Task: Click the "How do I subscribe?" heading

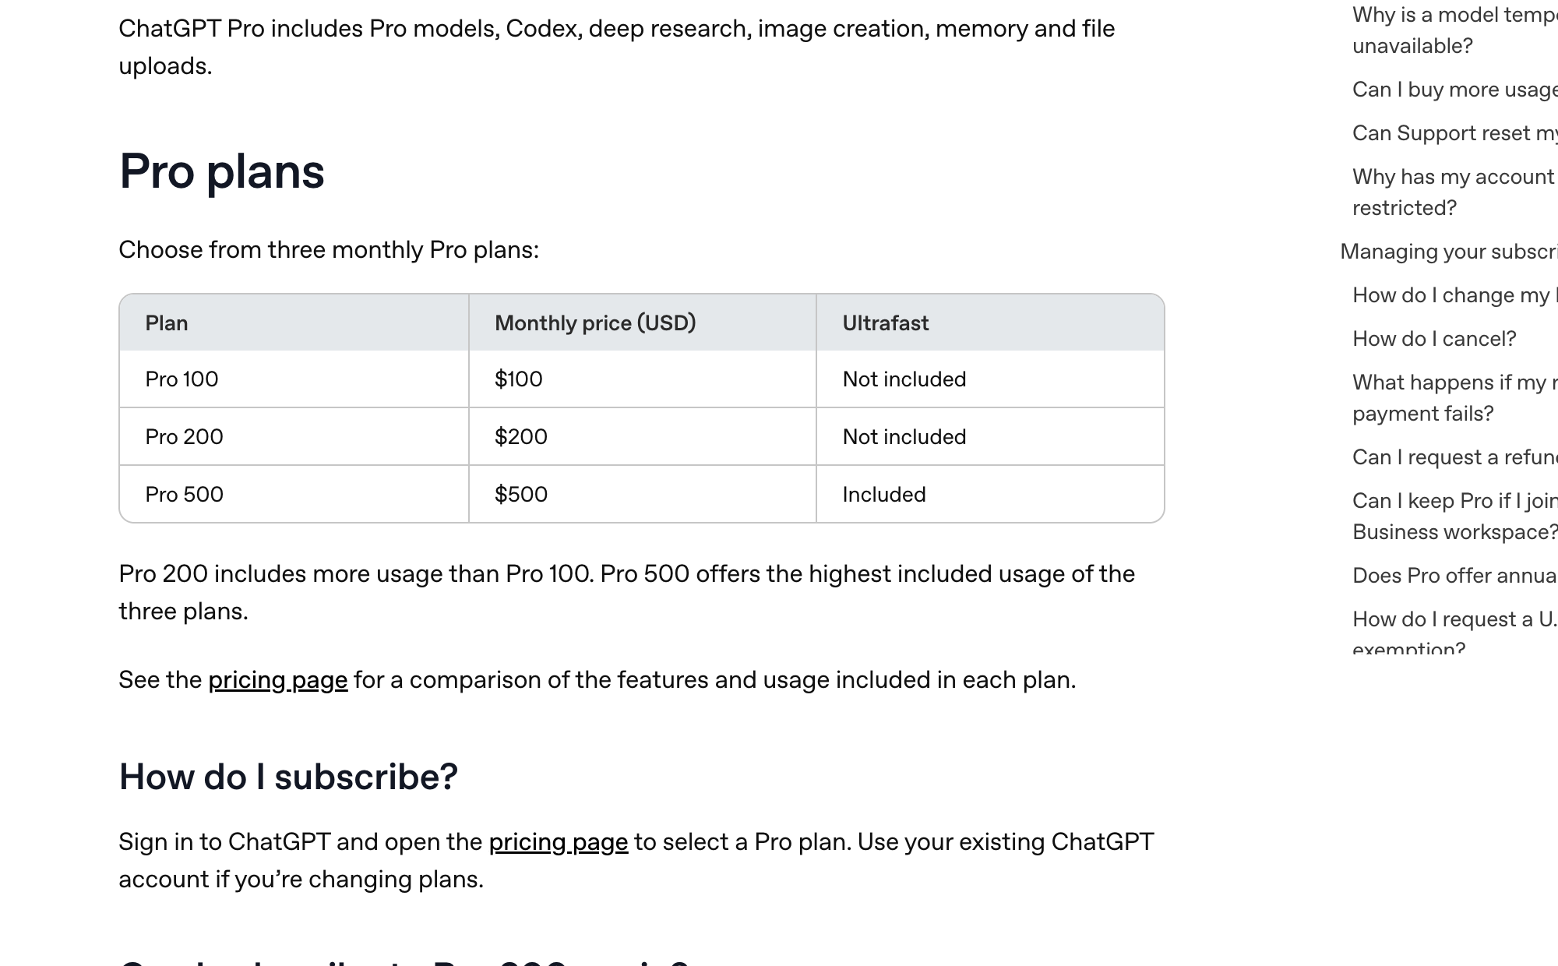Action: click(288, 777)
